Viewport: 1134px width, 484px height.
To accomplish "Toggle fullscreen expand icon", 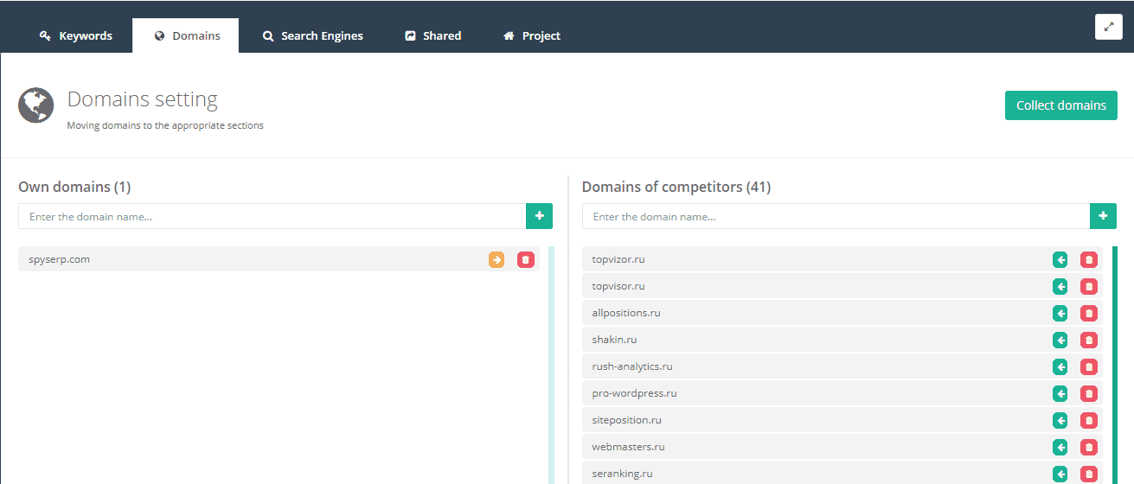I will pyautogui.click(x=1109, y=27).
